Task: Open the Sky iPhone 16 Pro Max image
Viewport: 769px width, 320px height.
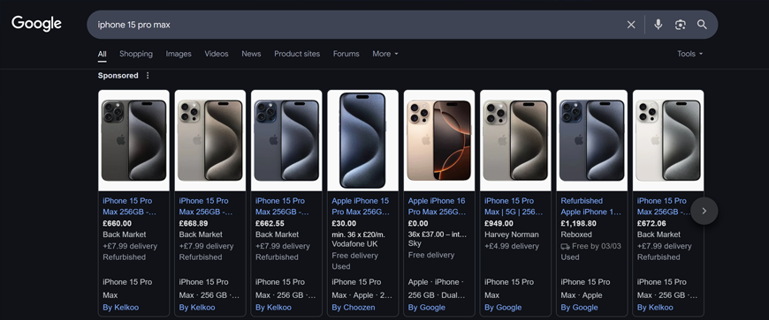Action: (439, 140)
